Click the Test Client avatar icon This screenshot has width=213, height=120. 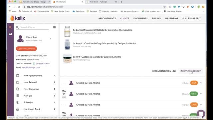pos(20,39)
